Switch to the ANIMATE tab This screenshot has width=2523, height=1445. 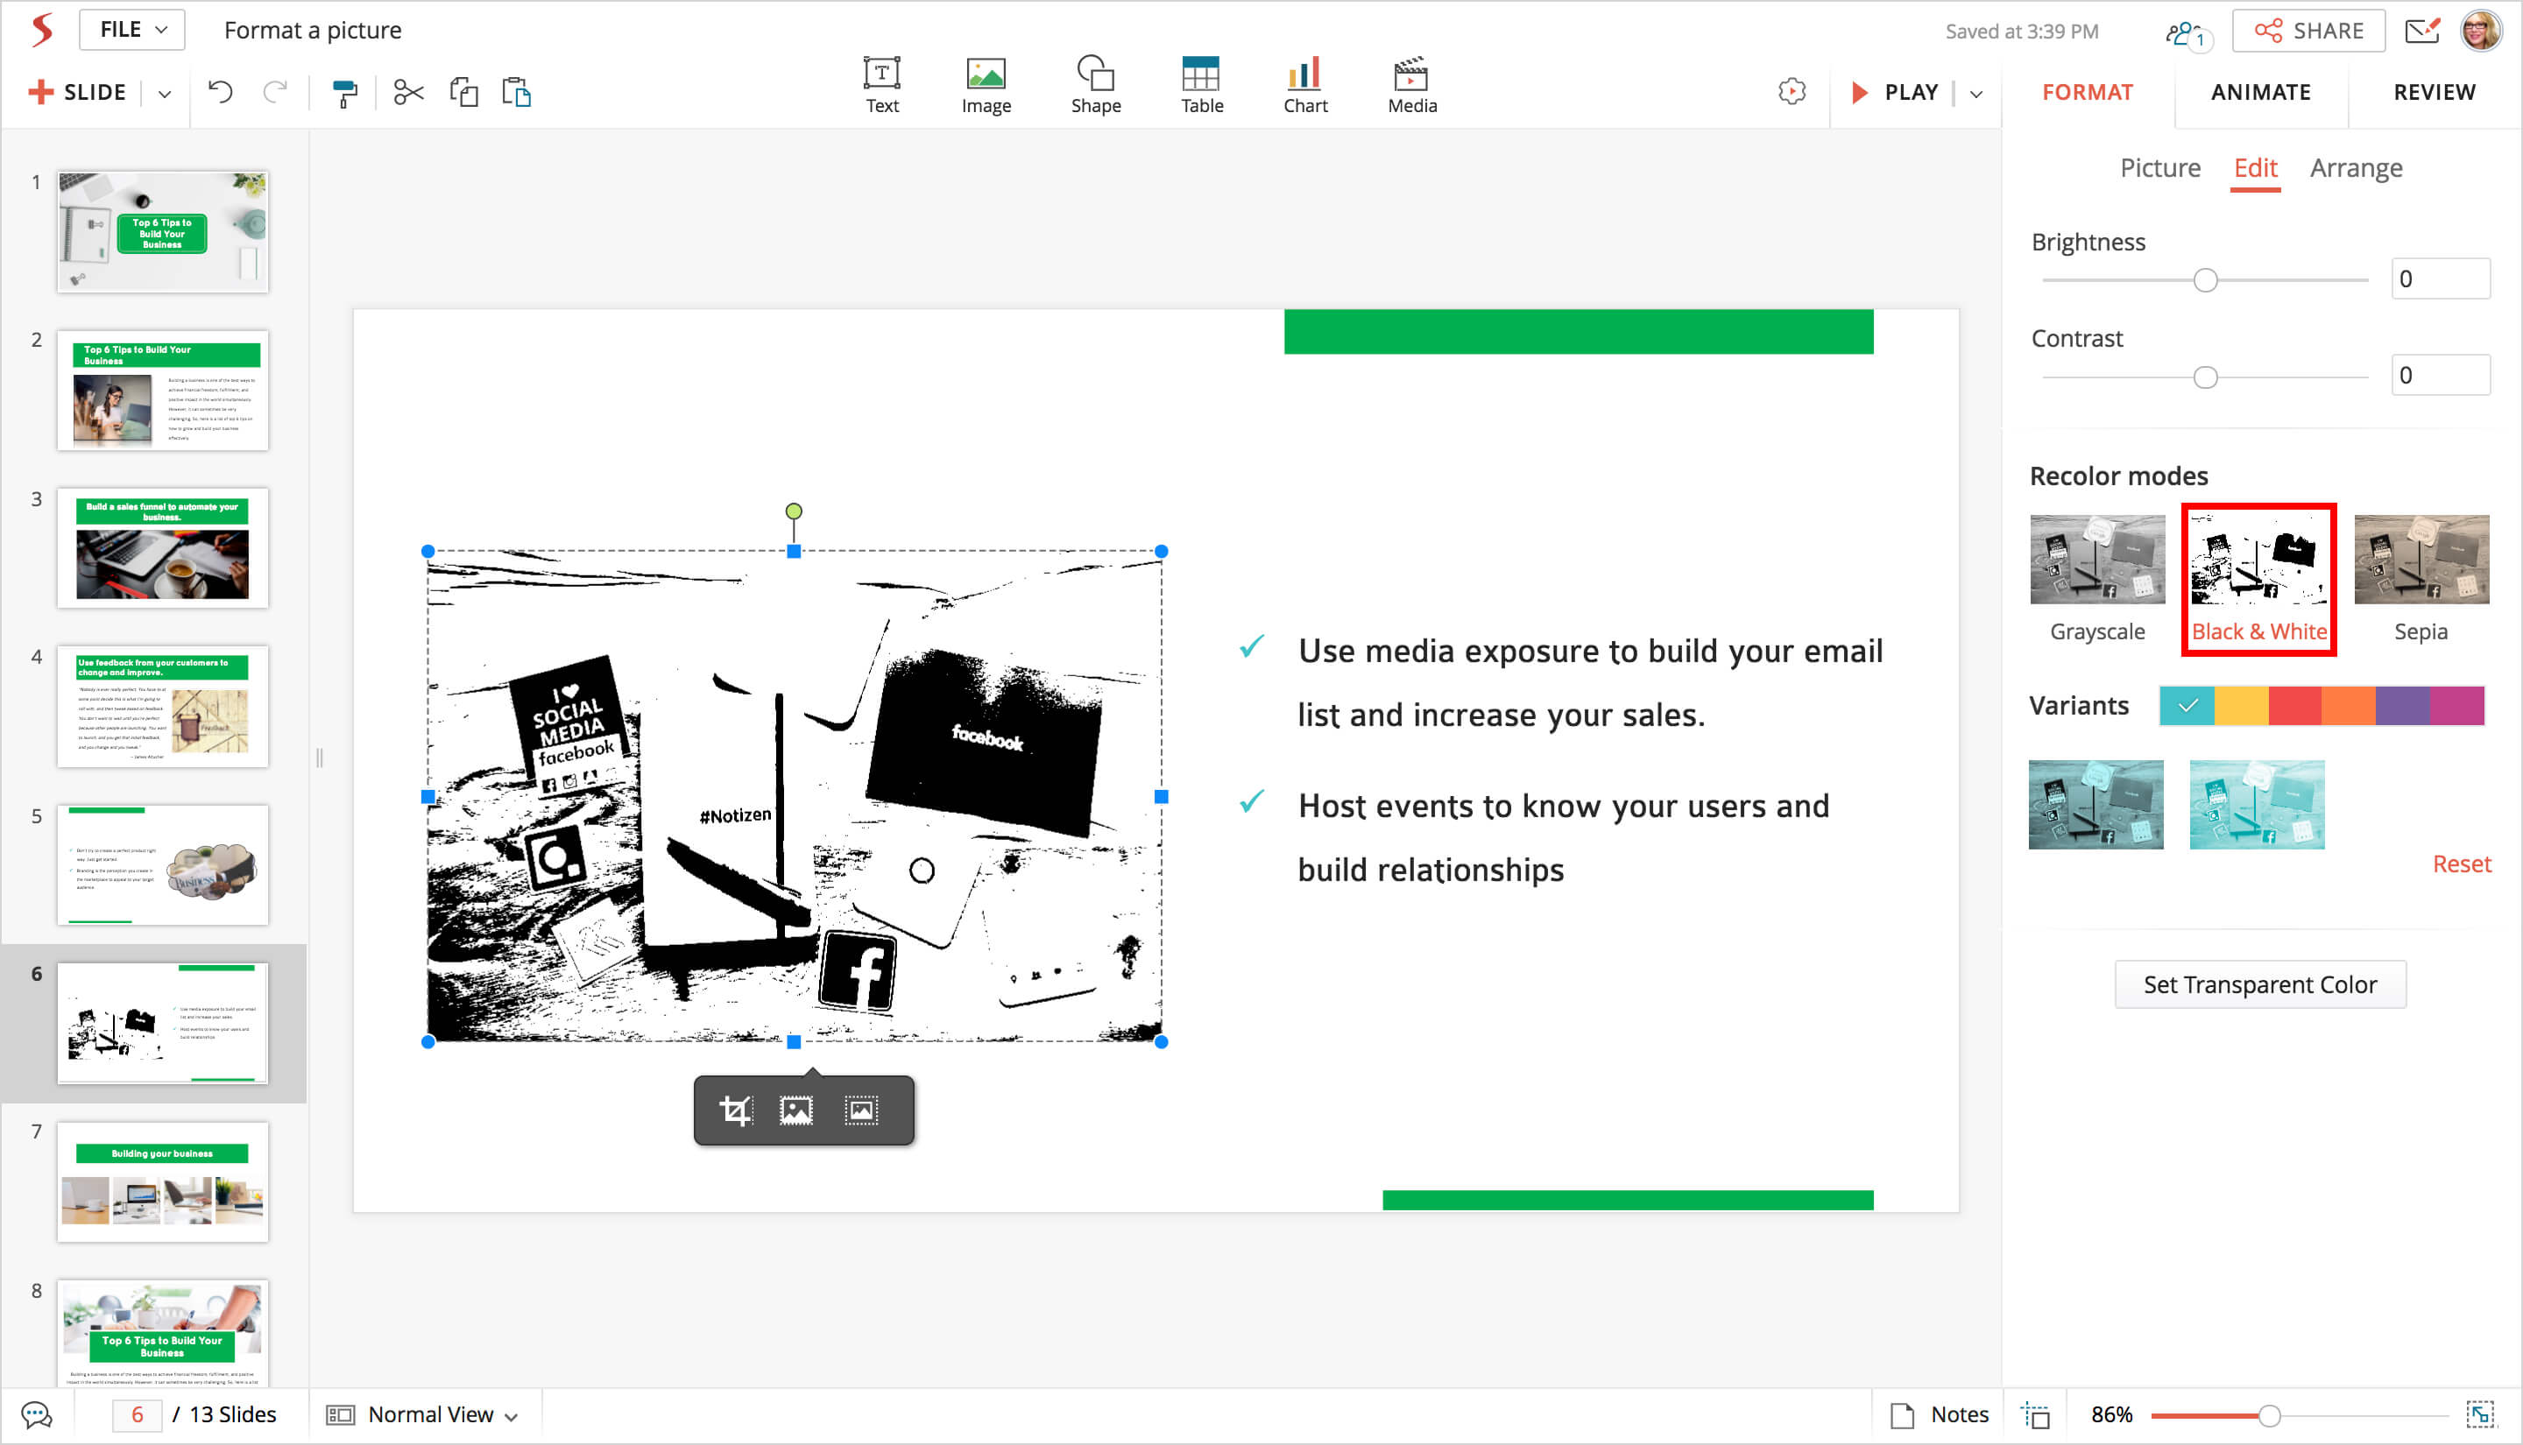pos(2260,92)
